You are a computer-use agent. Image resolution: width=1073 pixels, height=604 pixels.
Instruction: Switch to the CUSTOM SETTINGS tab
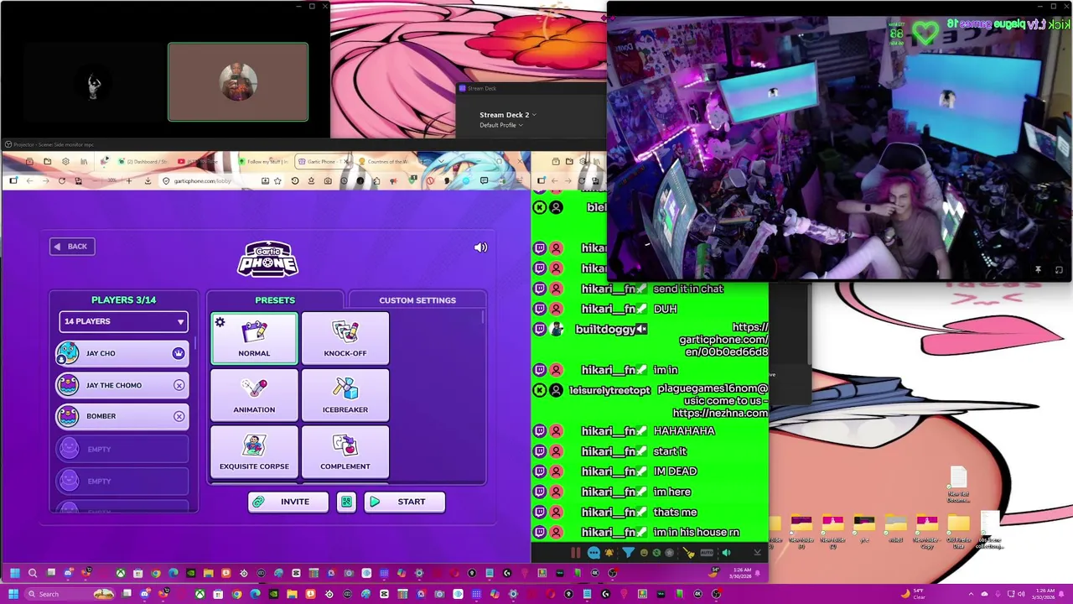tap(417, 299)
